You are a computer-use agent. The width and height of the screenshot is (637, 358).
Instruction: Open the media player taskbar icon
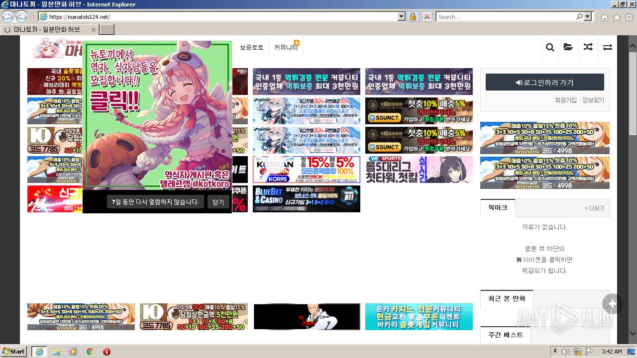[x=73, y=351]
